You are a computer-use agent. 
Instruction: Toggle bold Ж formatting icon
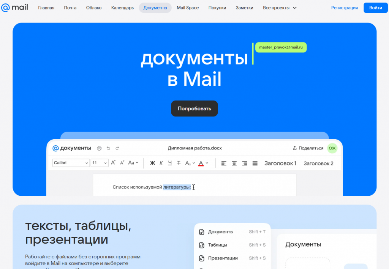(152, 163)
